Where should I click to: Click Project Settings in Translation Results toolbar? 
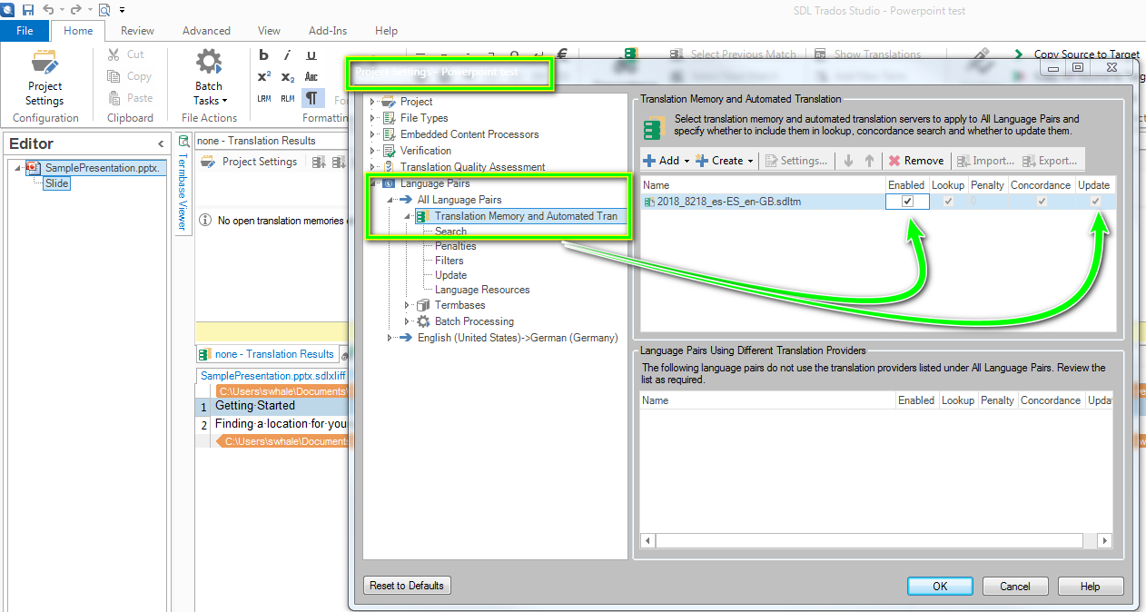point(250,162)
